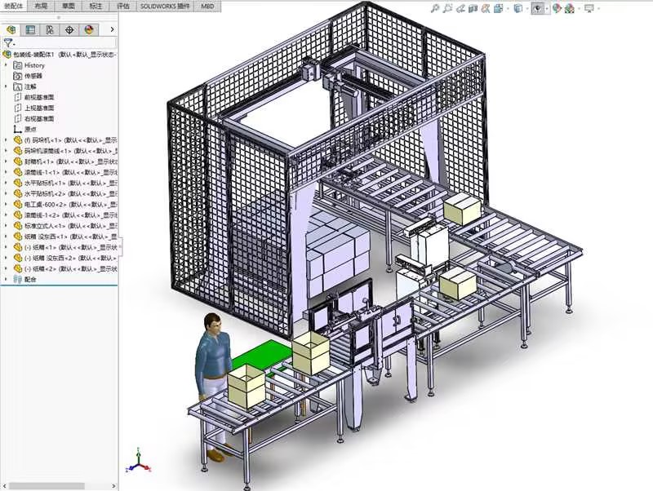Select the 前视基准面 plane item
The image size is (653, 491).
point(39,97)
